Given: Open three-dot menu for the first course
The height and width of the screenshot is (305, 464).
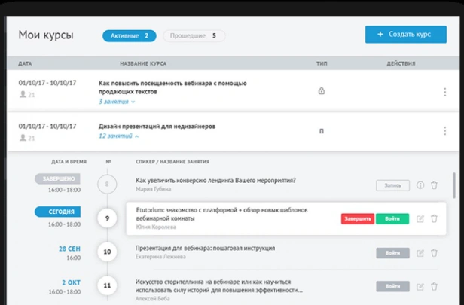Looking at the screenshot, I should (444, 92).
